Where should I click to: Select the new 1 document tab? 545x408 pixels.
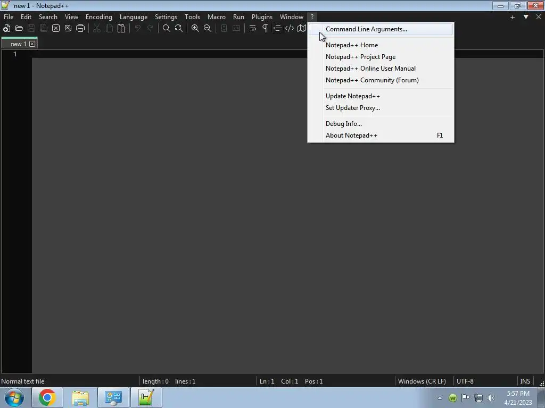[19, 44]
